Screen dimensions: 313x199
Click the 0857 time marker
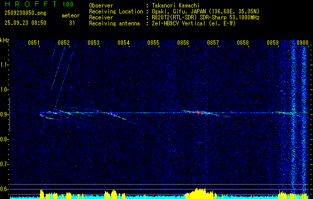213,43
